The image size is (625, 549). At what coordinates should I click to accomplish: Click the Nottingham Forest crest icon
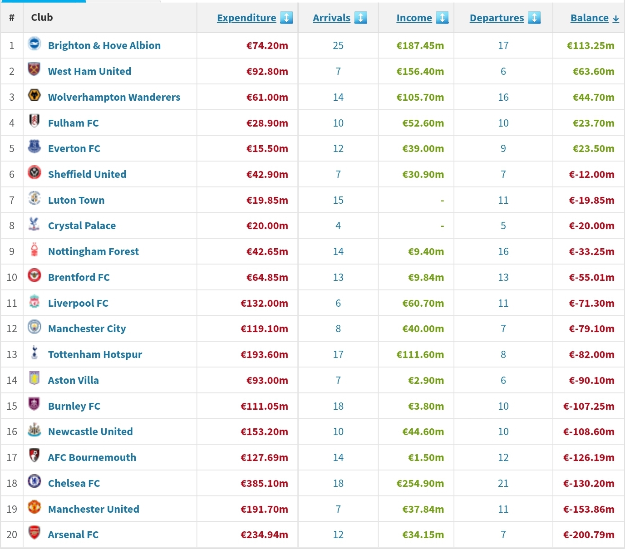coord(34,250)
